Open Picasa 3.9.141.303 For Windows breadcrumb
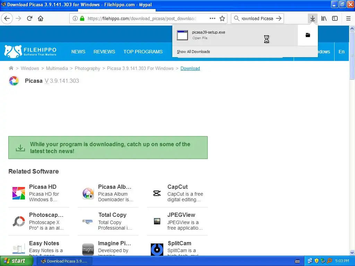The image size is (355, 266). coord(140,68)
